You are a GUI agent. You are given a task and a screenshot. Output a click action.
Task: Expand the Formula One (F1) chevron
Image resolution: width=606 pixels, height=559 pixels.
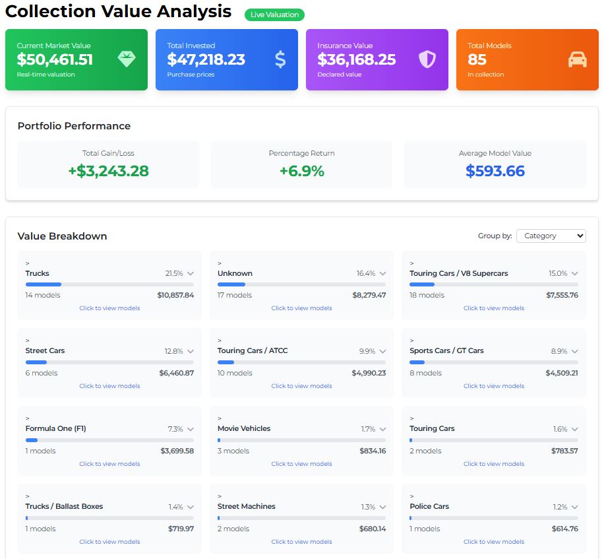[191, 429]
